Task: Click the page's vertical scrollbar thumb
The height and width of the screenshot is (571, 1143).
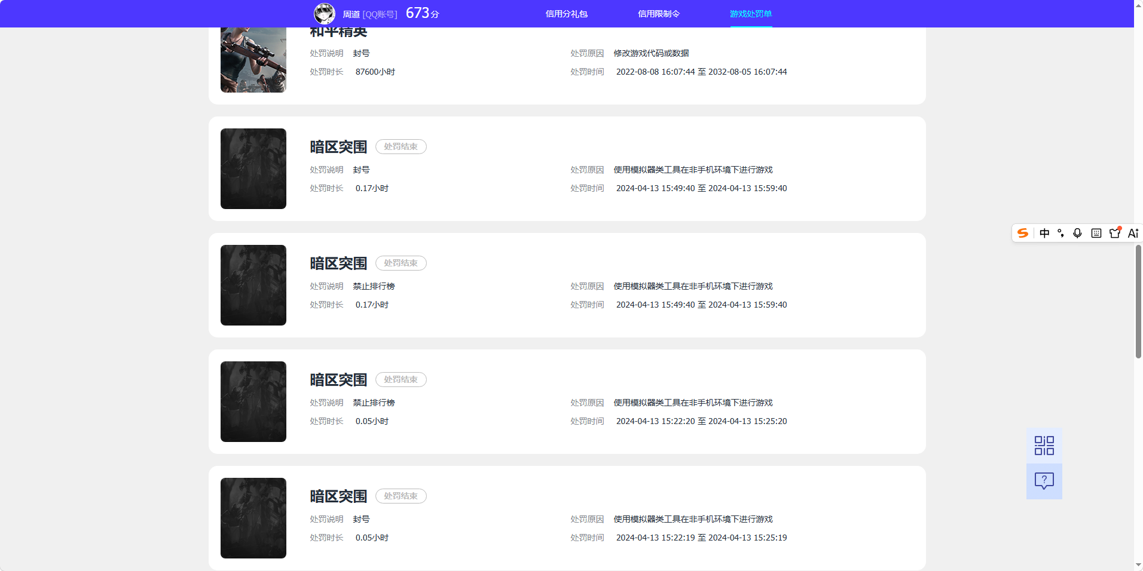Action: (x=1138, y=302)
